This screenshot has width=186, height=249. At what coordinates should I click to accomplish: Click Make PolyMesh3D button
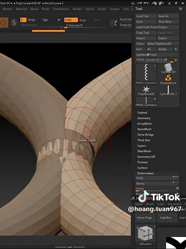[x=163, y=44]
